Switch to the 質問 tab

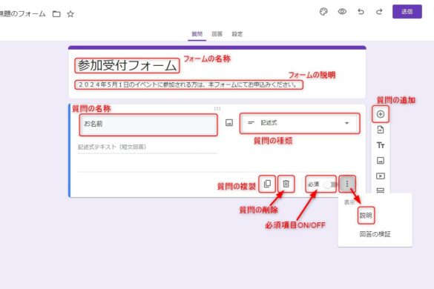tap(197, 34)
